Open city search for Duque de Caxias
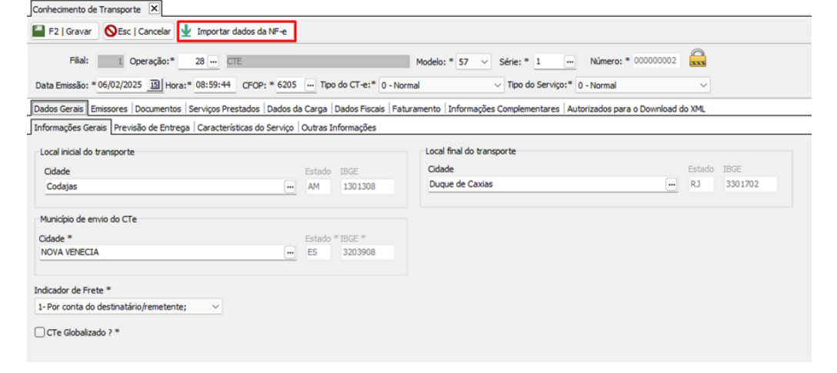837x373 pixels. [x=672, y=185]
